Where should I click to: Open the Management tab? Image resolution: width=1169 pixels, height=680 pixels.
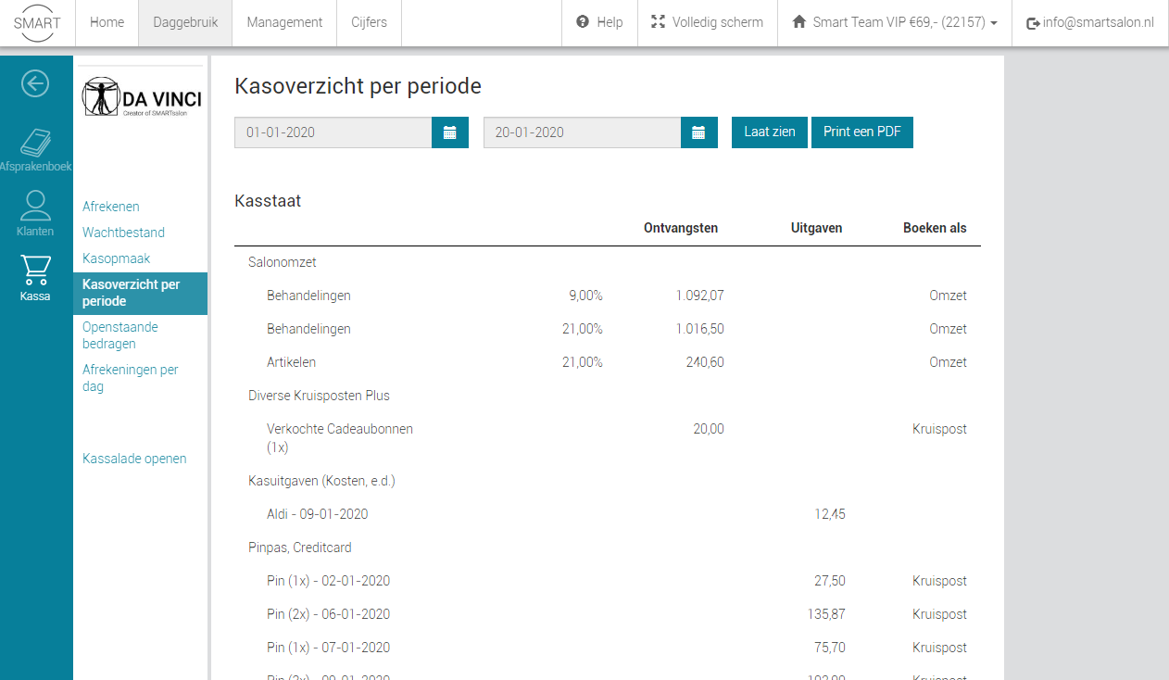(284, 22)
